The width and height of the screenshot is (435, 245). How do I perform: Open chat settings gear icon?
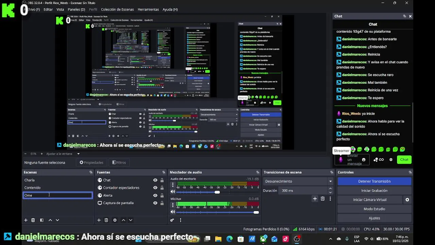tap(391, 160)
